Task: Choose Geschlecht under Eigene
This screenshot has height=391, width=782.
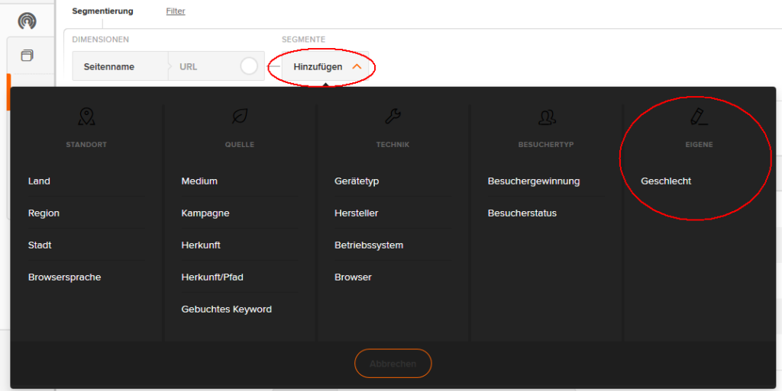Action: [666, 181]
